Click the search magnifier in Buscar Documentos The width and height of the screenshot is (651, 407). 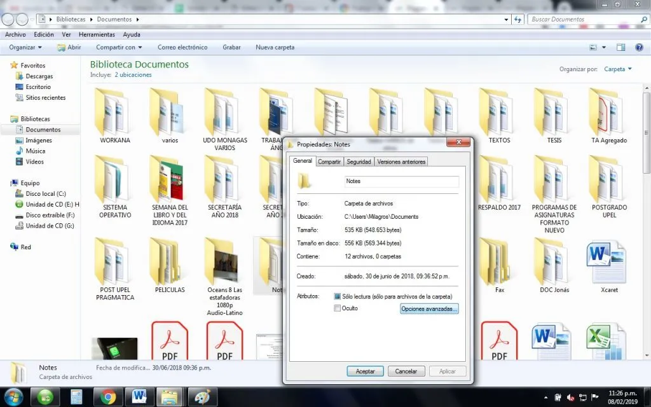(x=643, y=19)
